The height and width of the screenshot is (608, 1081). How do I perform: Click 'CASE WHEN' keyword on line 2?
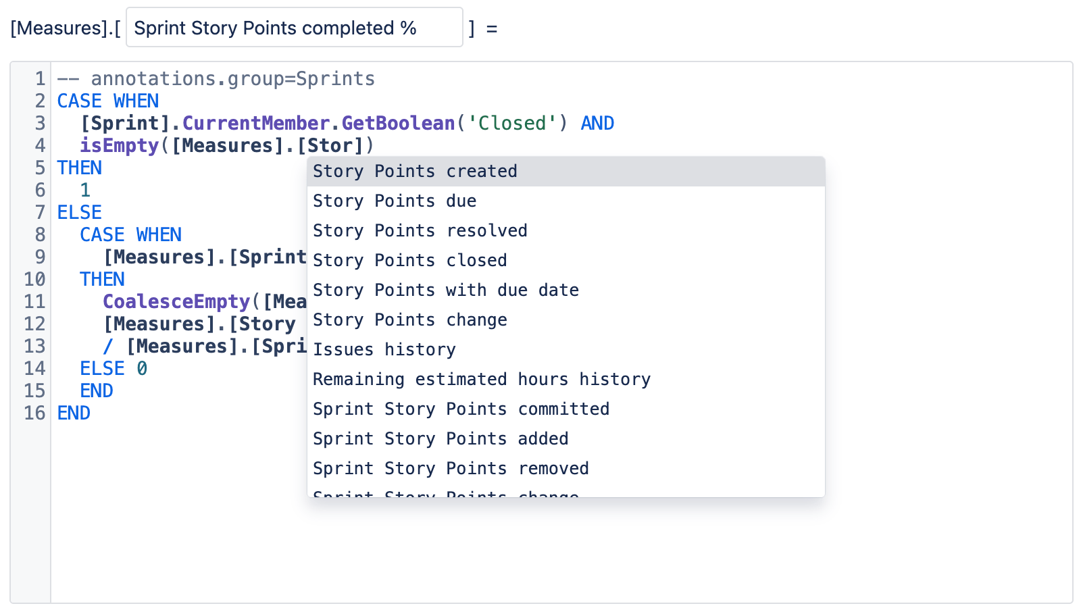[x=108, y=101]
